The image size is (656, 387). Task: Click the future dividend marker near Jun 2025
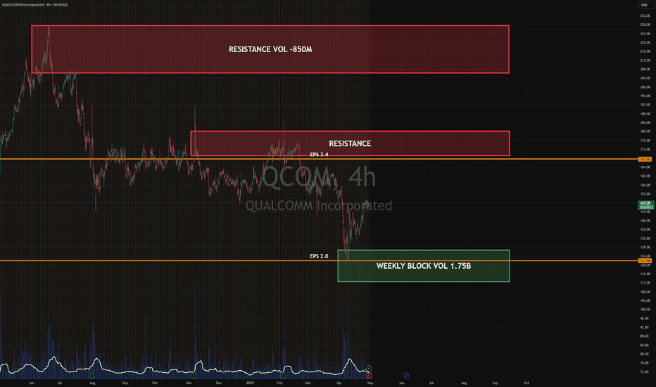point(406,376)
